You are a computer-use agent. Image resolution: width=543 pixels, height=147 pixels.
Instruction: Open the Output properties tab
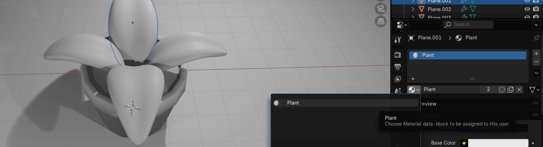coord(398,67)
